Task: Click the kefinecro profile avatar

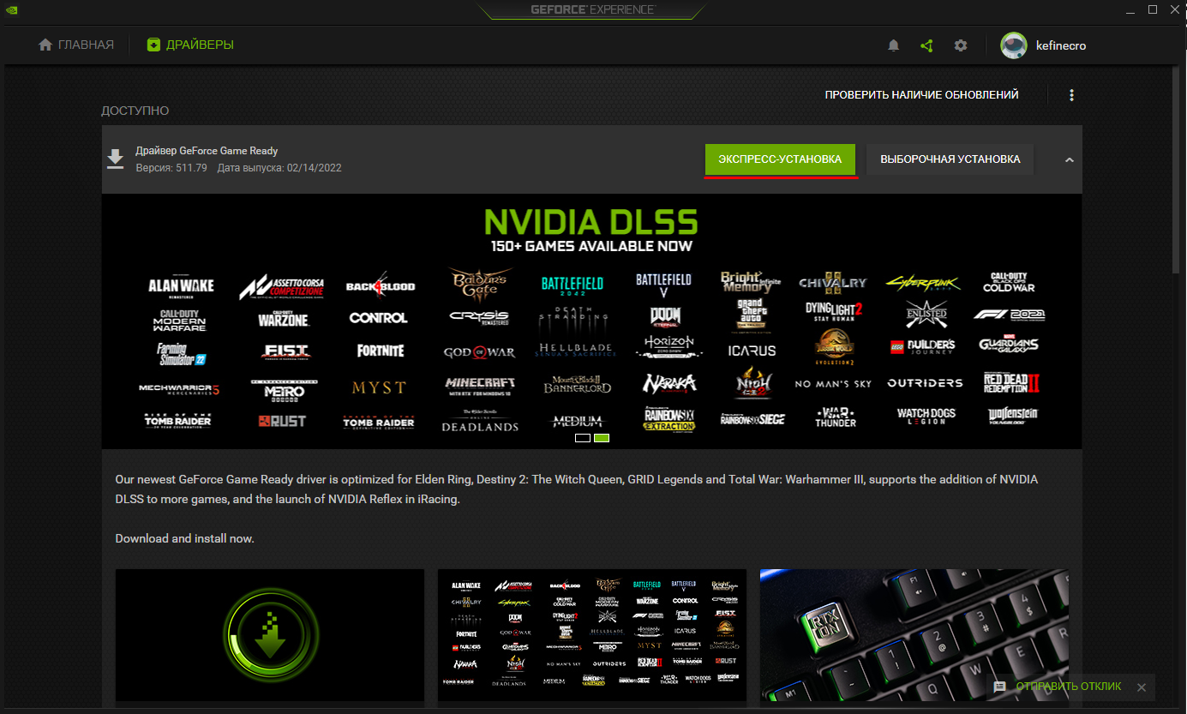Action: pos(1014,45)
